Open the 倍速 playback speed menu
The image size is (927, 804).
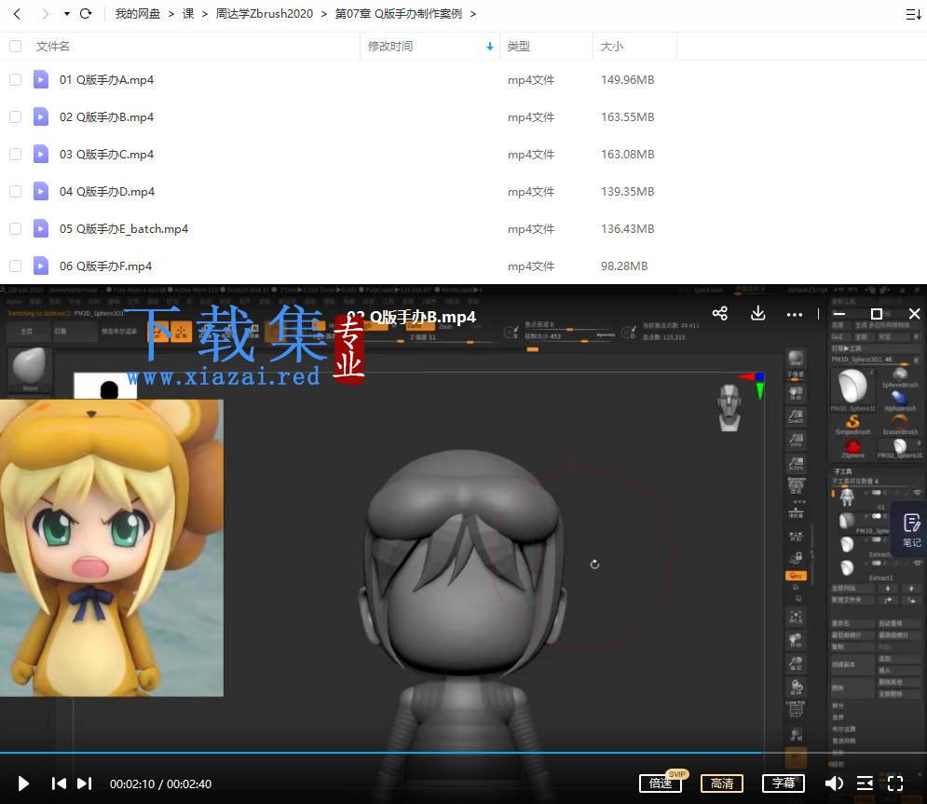[661, 784]
